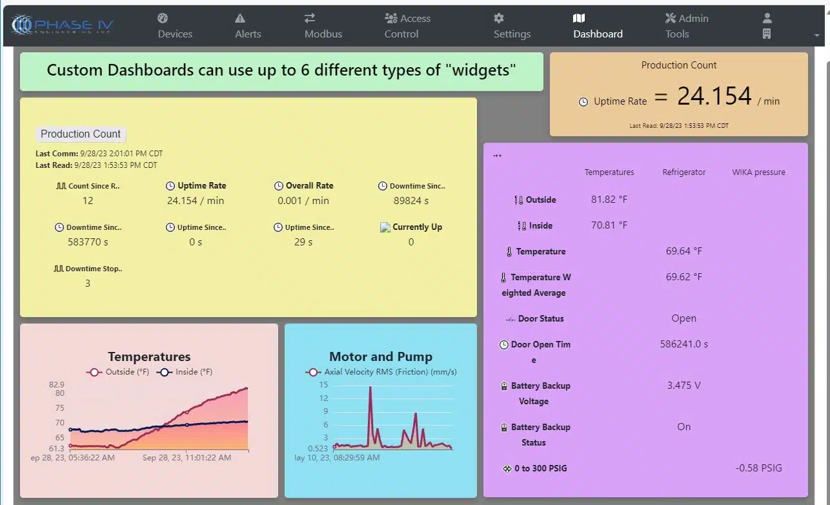Click the Production Count button
The width and height of the screenshot is (830, 505).
81,134
